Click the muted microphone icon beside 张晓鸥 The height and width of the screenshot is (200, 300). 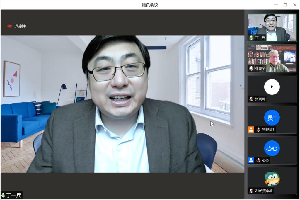click(x=251, y=99)
